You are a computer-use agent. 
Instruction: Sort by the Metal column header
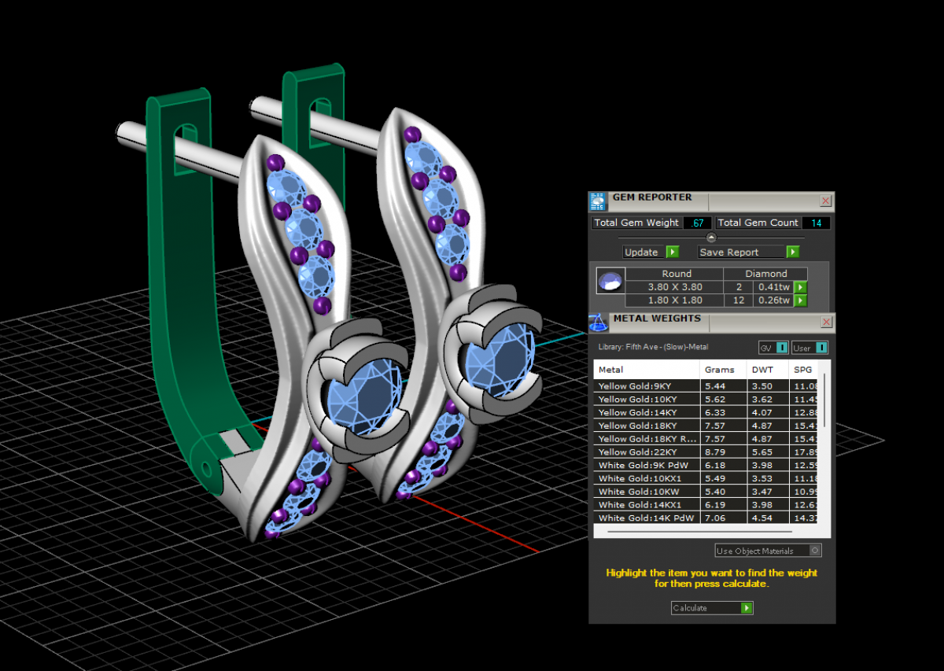point(646,370)
